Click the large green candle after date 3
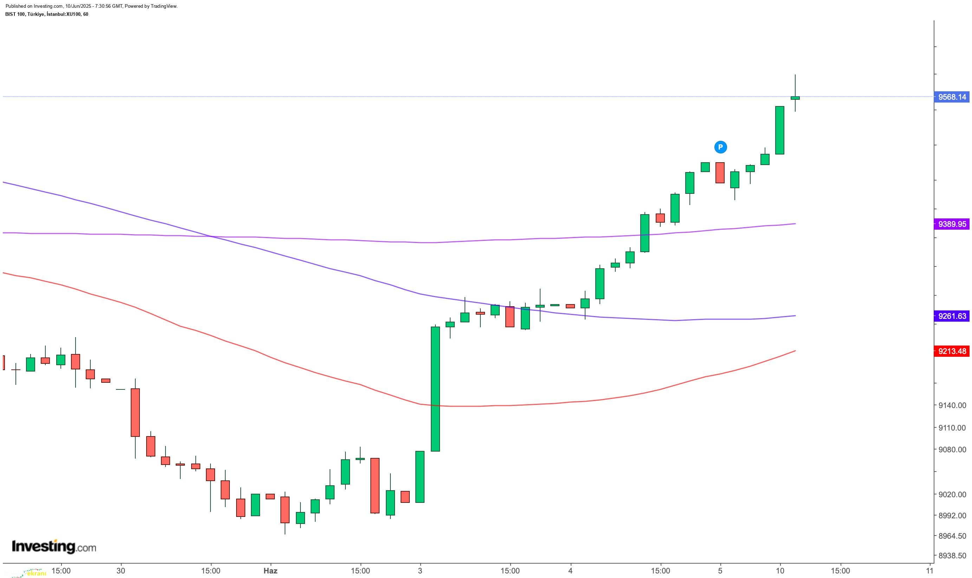This screenshot has height=578, width=972. pyautogui.click(x=435, y=389)
